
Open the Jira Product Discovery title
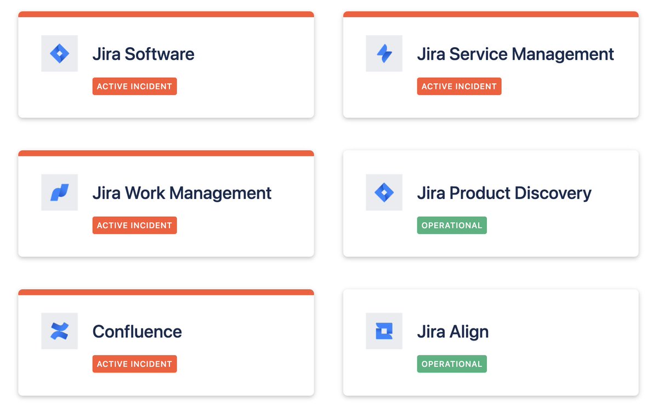click(x=504, y=192)
